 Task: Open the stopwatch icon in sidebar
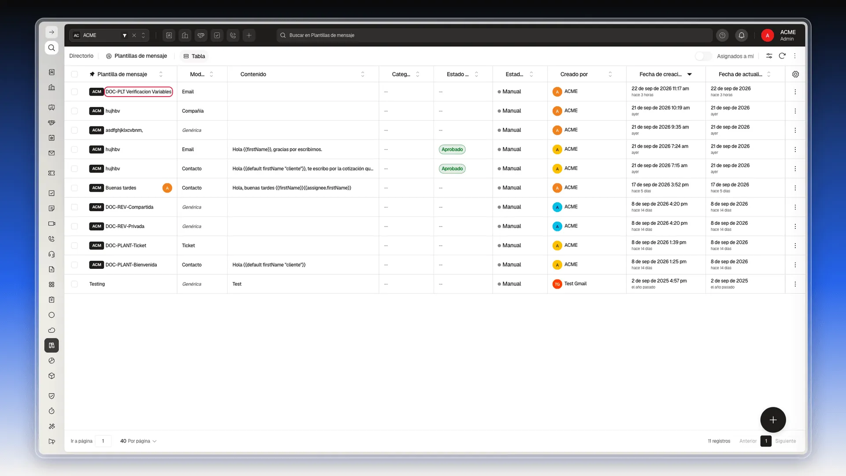52,411
